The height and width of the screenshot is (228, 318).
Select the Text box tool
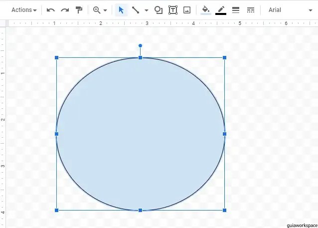coord(173,10)
